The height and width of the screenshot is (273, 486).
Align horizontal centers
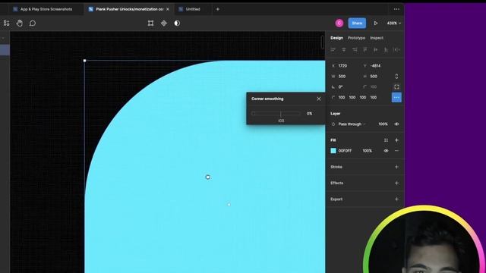click(344, 49)
